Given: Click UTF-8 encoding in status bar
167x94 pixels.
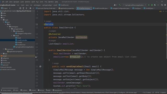Looking at the screenshot, I should [157, 92].
